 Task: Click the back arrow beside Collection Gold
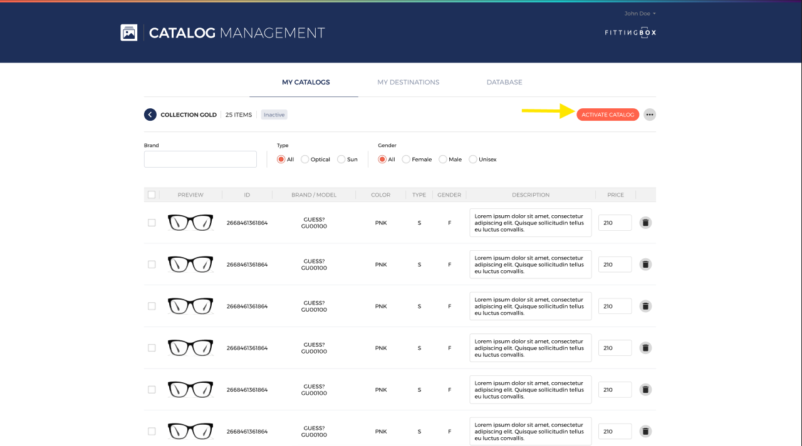[150, 114]
